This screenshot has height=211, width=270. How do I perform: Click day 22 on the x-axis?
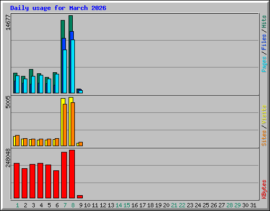[182, 205]
